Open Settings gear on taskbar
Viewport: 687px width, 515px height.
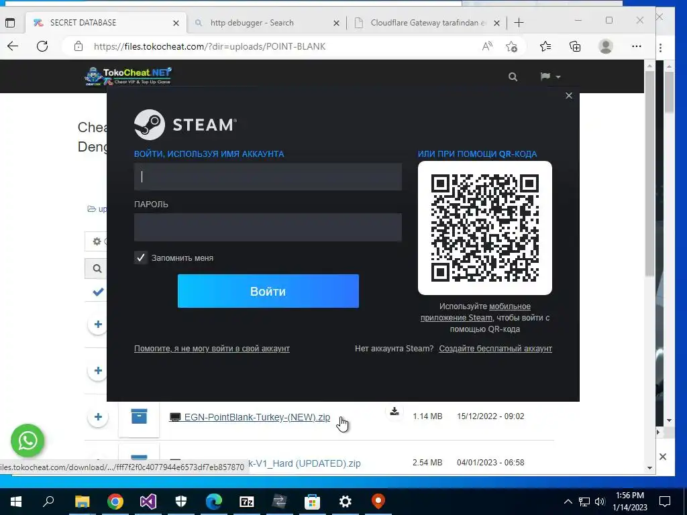pos(346,502)
